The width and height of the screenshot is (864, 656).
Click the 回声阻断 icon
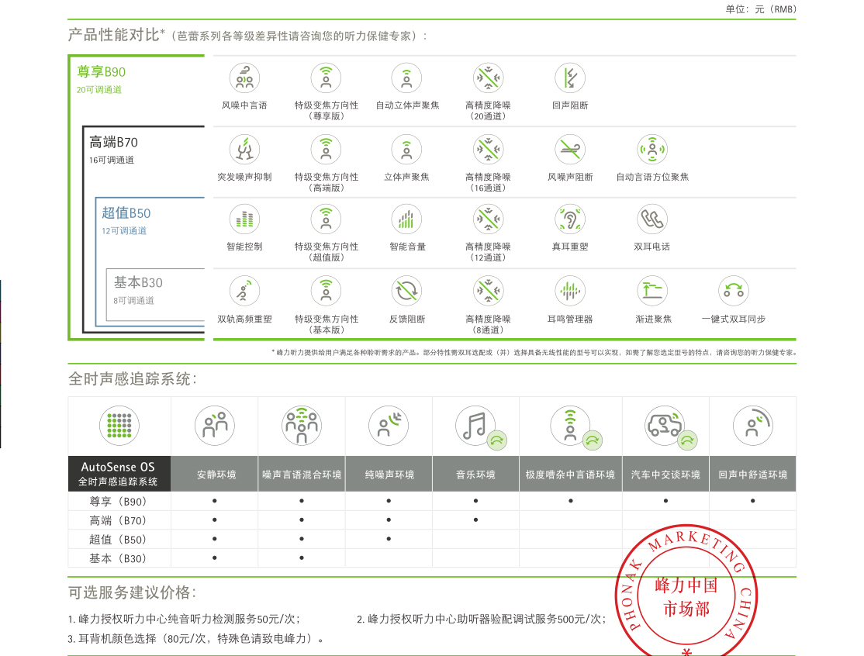[570, 78]
